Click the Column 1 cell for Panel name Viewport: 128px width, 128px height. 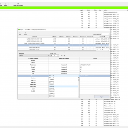(64, 65)
